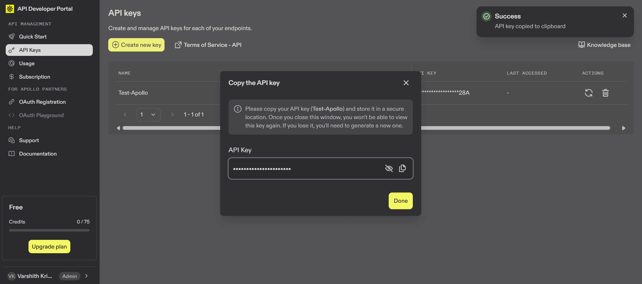Toggle API key visibility with the eye icon
The width and height of the screenshot is (642, 284).
[x=389, y=169]
